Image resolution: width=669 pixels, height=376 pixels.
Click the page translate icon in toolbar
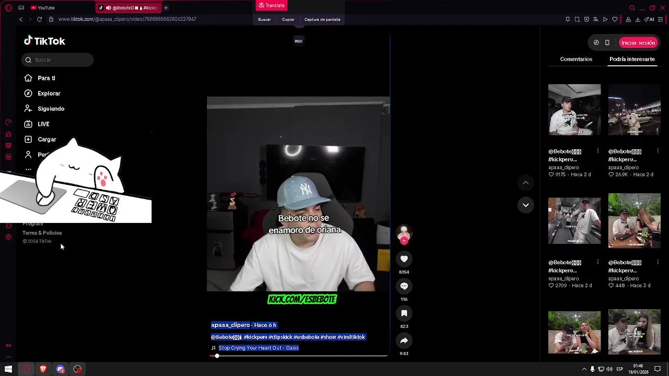click(x=596, y=19)
